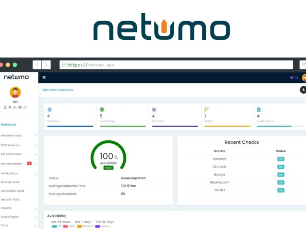Switch availability to last 7 days
The width and height of the screenshot is (306, 229).
point(83,222)
